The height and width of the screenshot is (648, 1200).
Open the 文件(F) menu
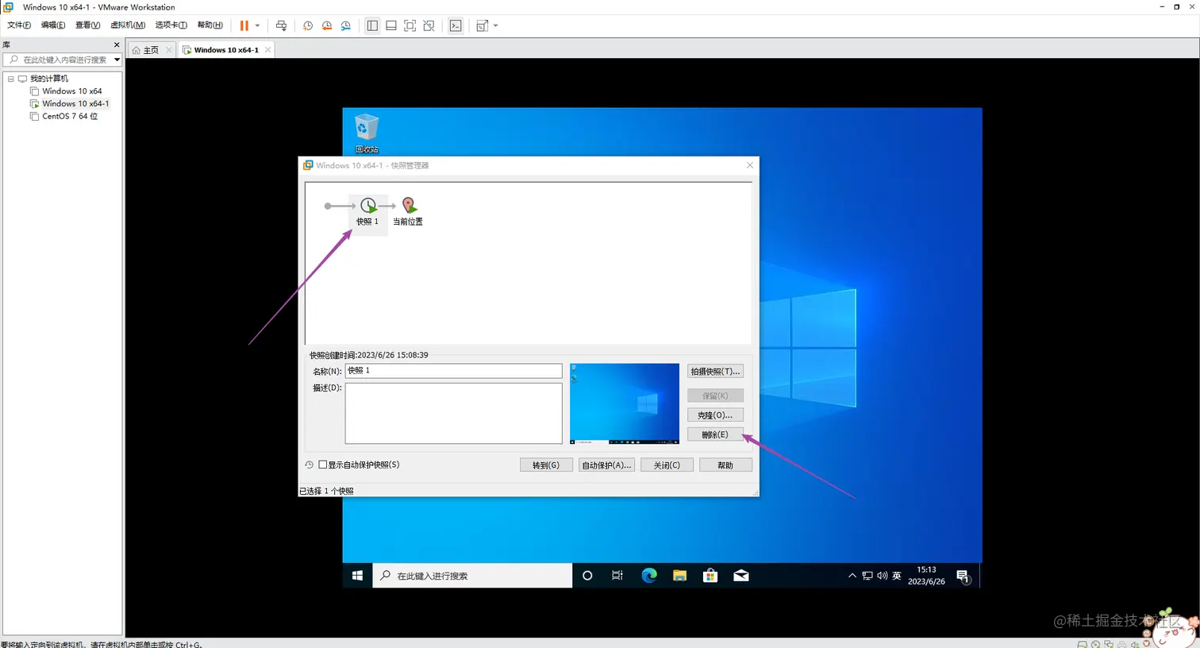(x=19, y=25)
